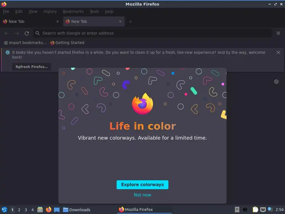Open the Edit menu

click(x=19, y=11)
